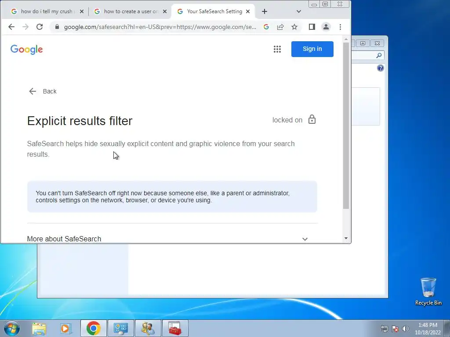Open Chrome side panel
Image resolution: width=450 pixels, height=337 pixels.
click(x=312, y=27)
